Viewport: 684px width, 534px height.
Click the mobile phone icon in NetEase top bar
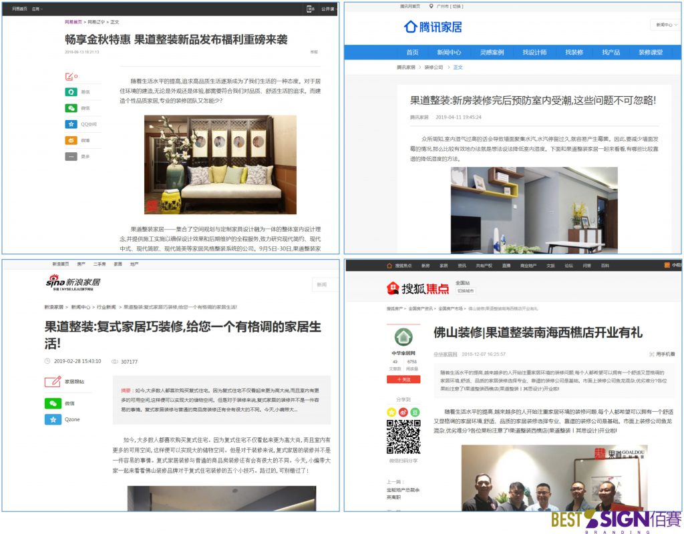(310, 9)
